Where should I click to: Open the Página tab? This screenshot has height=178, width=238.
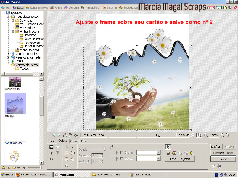coord(56,7)
